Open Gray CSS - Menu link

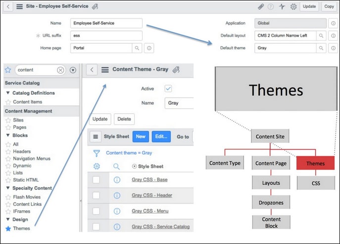pyautogui.click(x=150, y=211)
